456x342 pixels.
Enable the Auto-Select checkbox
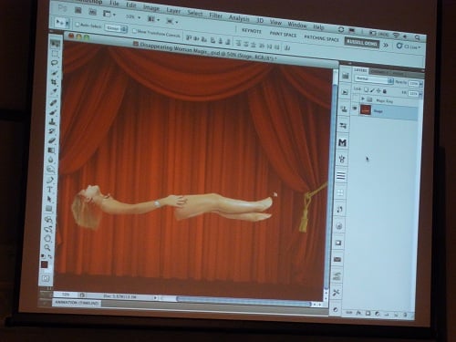click(x=78, y=25)
